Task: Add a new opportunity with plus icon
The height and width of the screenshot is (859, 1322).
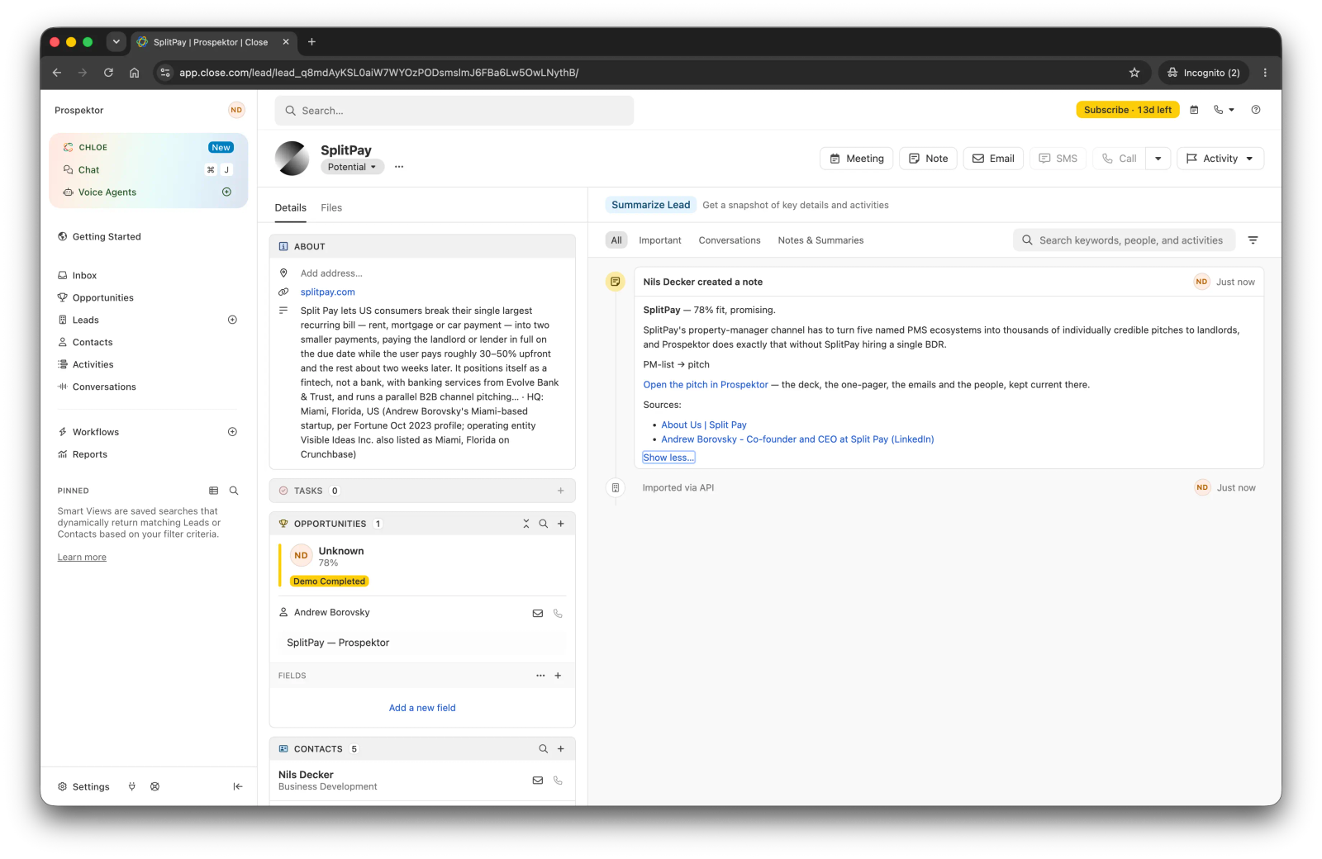Action: 560,524
